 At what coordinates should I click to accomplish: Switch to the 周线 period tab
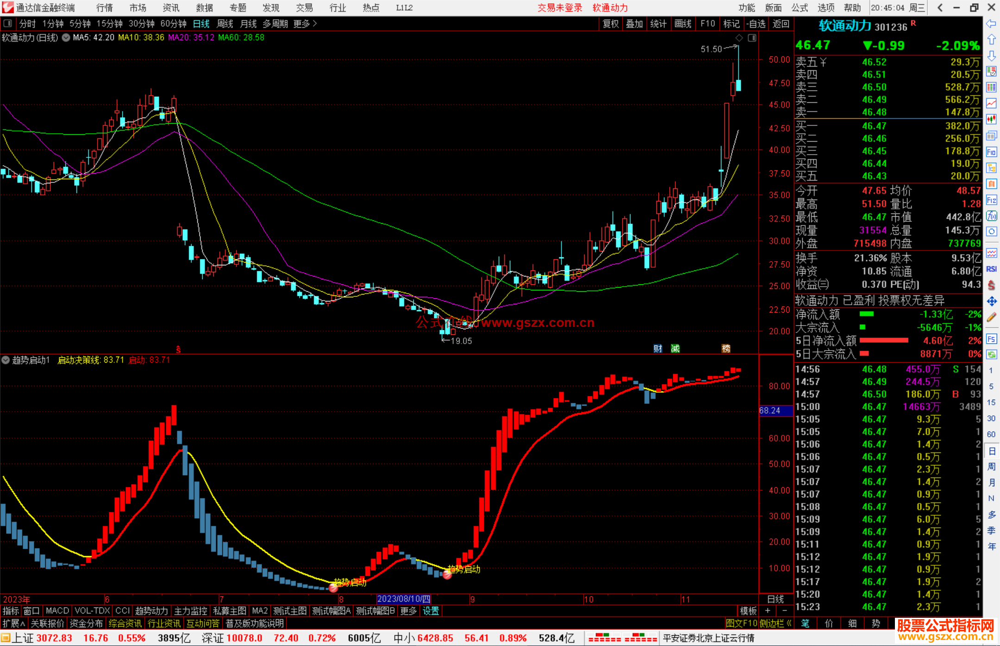tap(225, 24)
